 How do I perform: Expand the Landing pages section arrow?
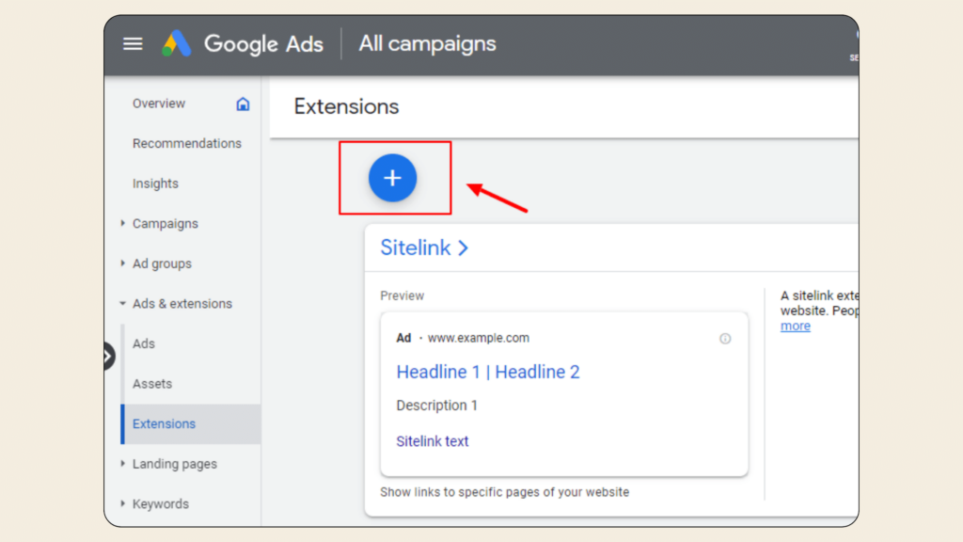point(123,463)
